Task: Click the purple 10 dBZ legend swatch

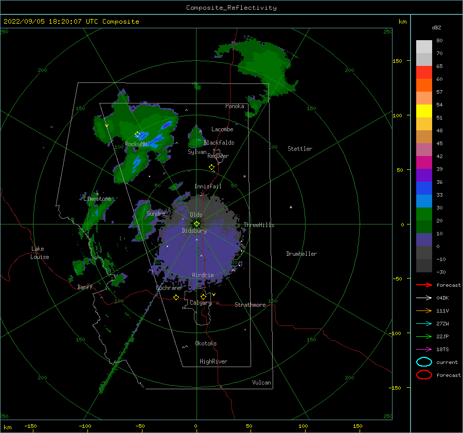Action: [424, 239]
